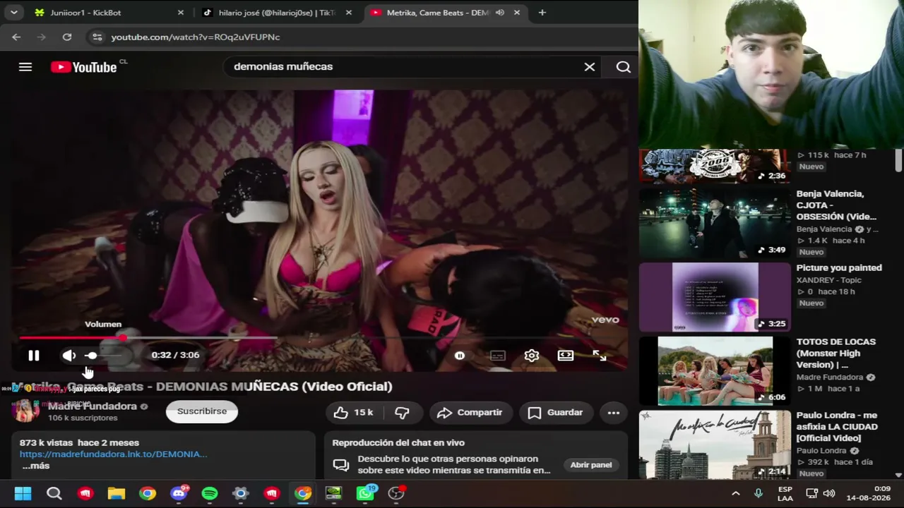Reload the current page
904x508 pixels.
coord(67,37)
